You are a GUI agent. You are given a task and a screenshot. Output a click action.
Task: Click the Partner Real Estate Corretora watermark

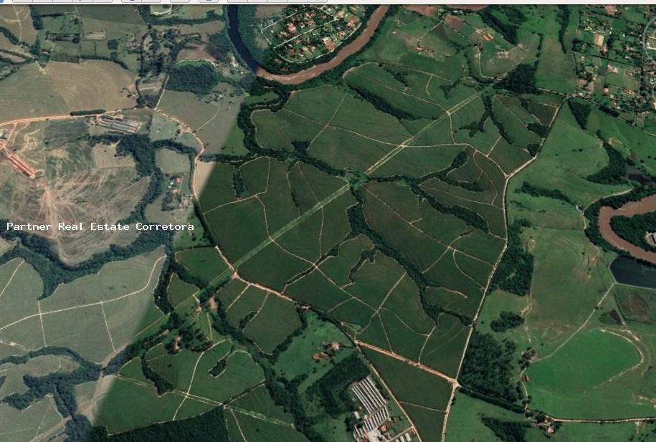[100, 226]
